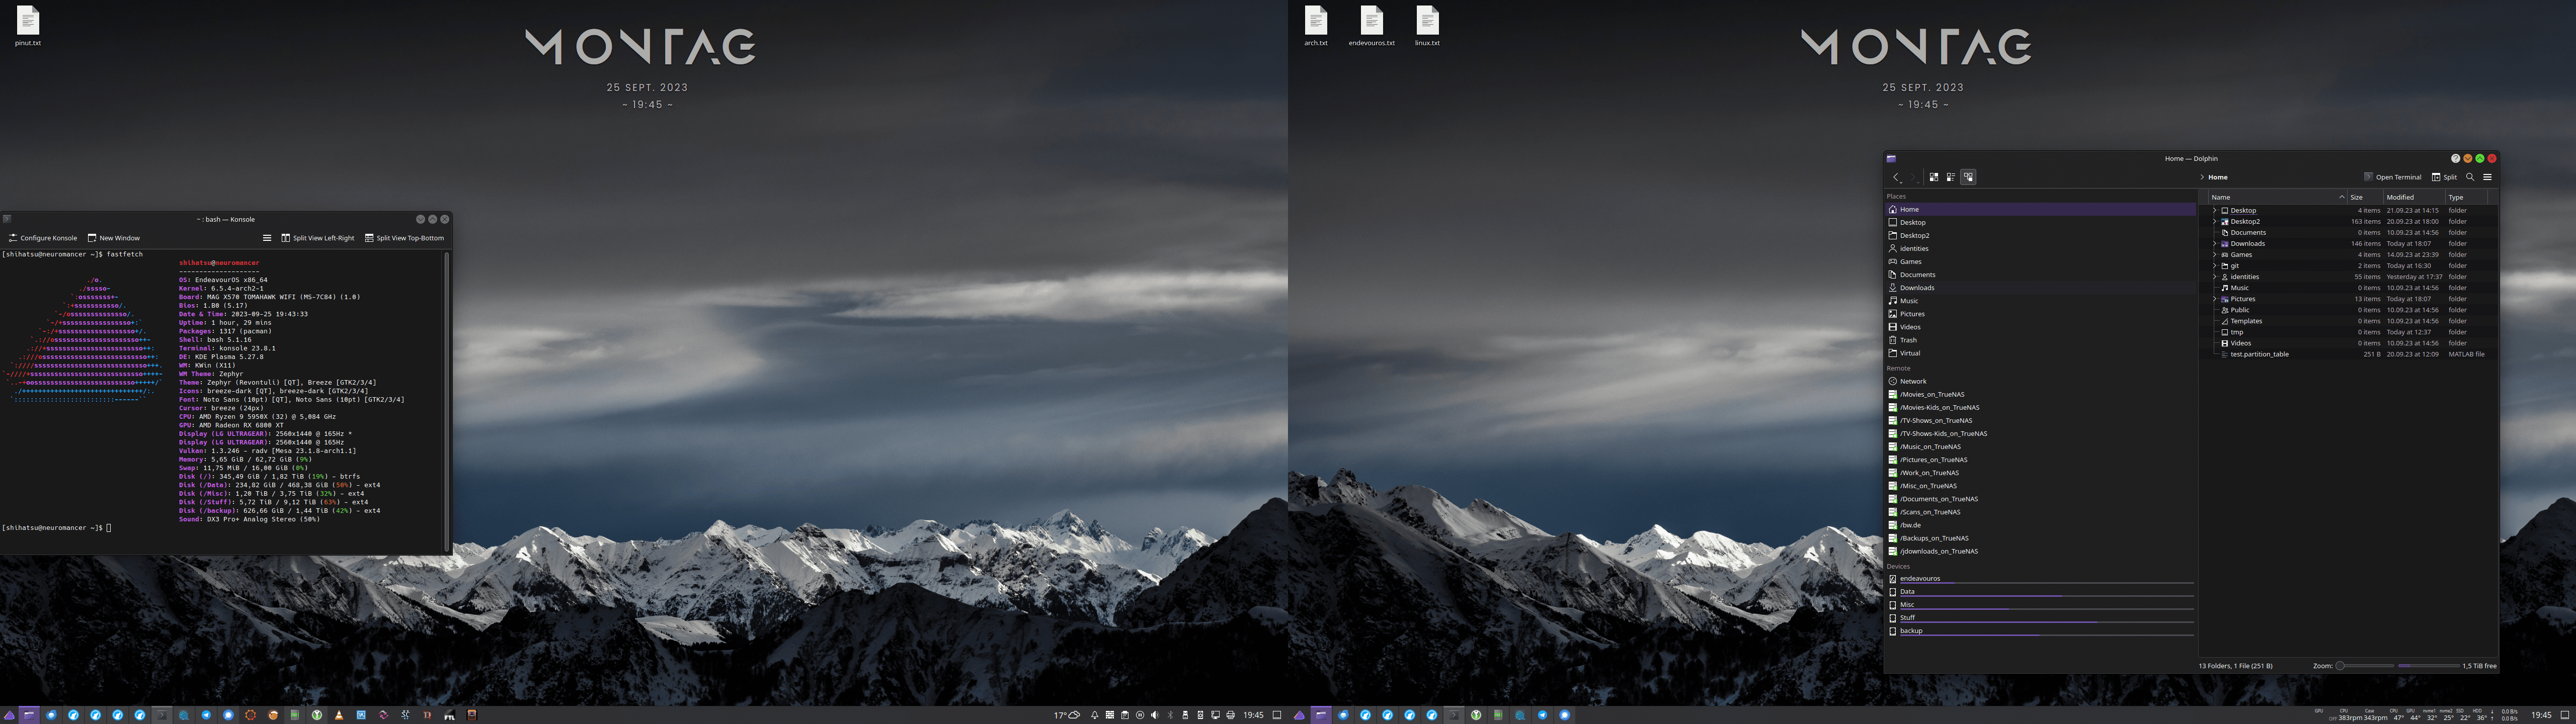Toggle Split view in Dolphin
Viewport: 2576px width, 724px height.
2444,177
